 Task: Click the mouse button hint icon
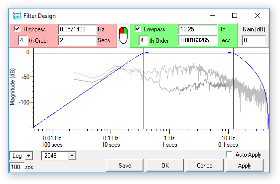[123, 35]
